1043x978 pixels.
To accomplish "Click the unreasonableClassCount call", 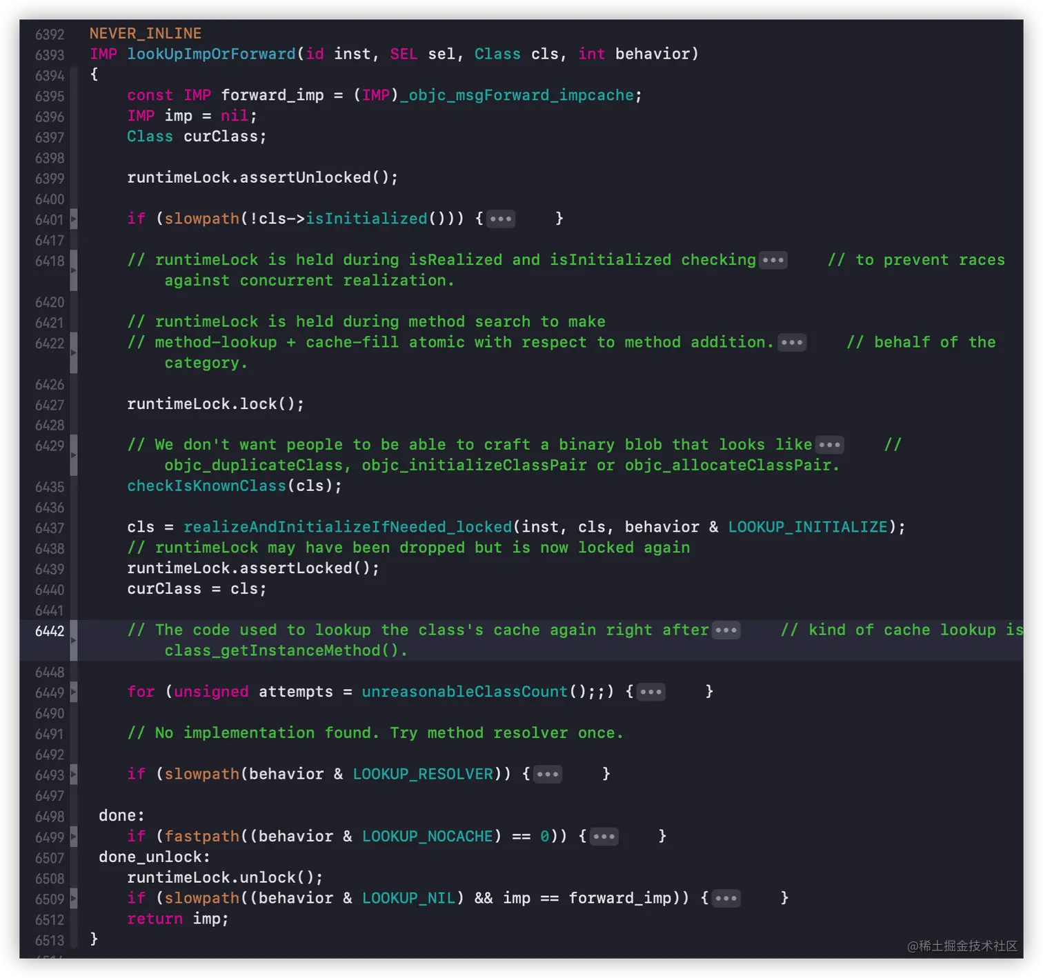I will (x=465, y=692).
